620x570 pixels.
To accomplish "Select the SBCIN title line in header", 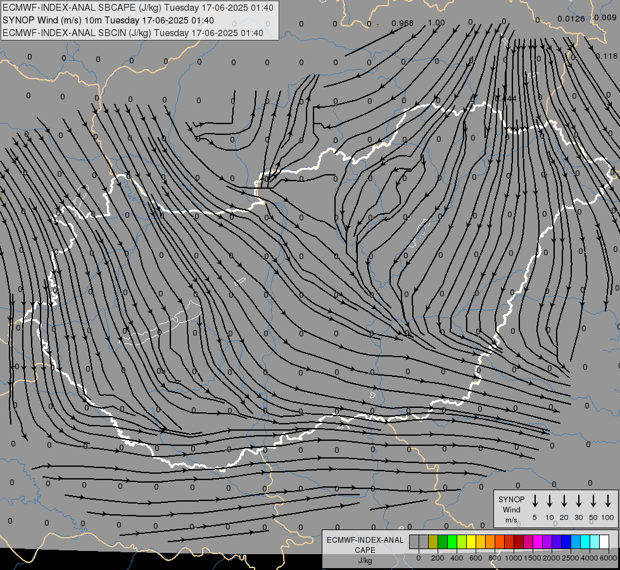I will click(x=133, y=33).
